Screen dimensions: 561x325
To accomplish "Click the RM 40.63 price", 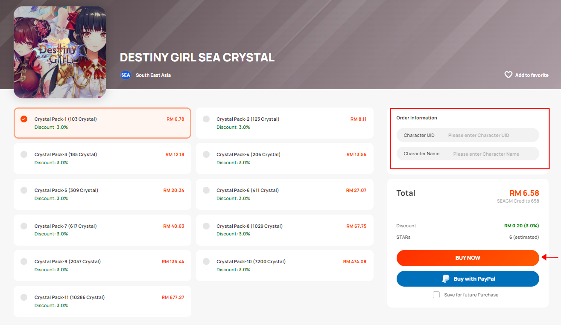I will point(174,226).
